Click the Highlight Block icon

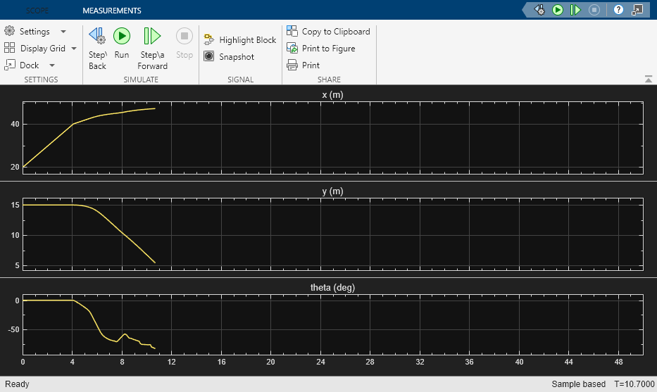[208, 39]
